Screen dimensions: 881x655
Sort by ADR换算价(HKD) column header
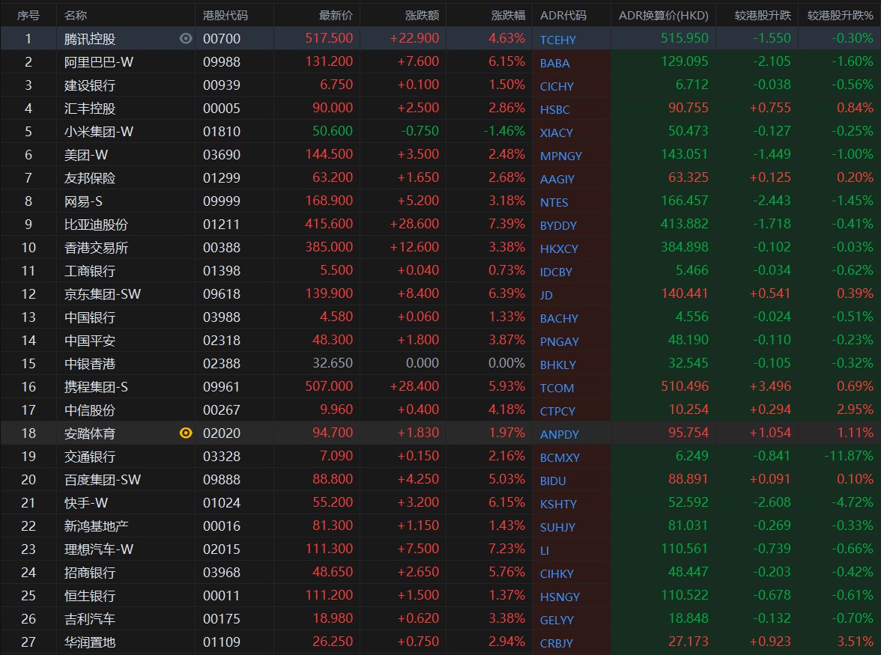tap(663, 15)
